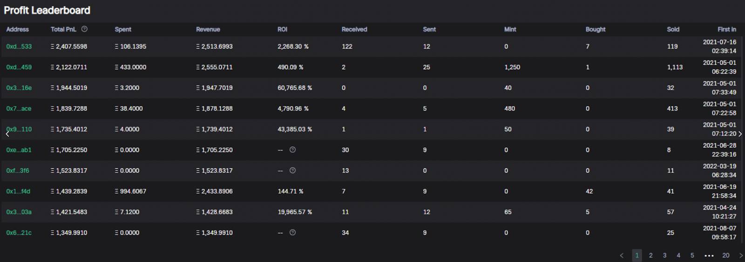
Task: Click ROI info icon for 0x6...21c
Action: click(x=292, y=232)
